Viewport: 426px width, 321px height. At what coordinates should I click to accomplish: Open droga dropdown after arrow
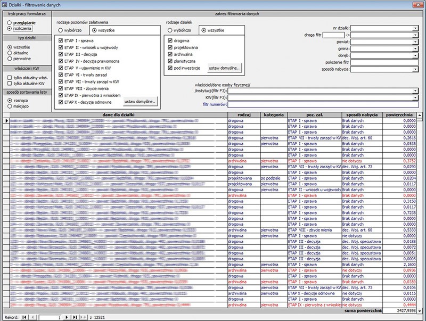415,35
